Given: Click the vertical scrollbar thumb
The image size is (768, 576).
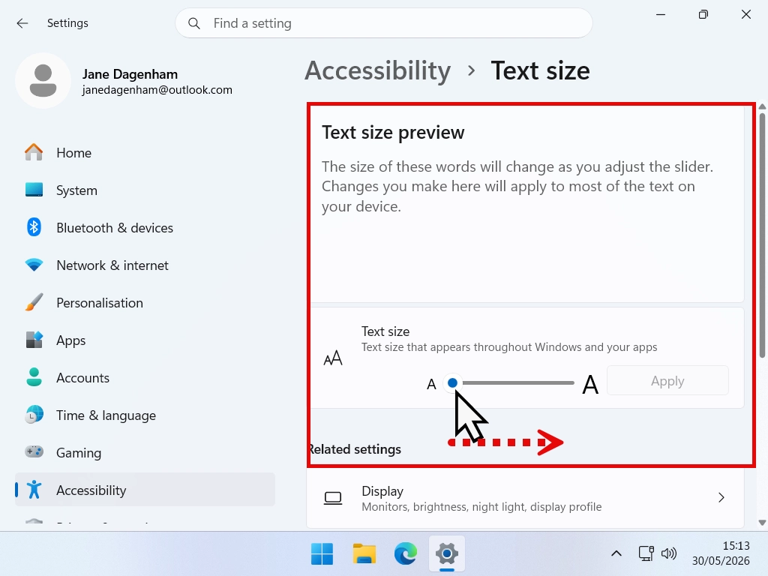Looking at the screenshot, I should 762,235.
